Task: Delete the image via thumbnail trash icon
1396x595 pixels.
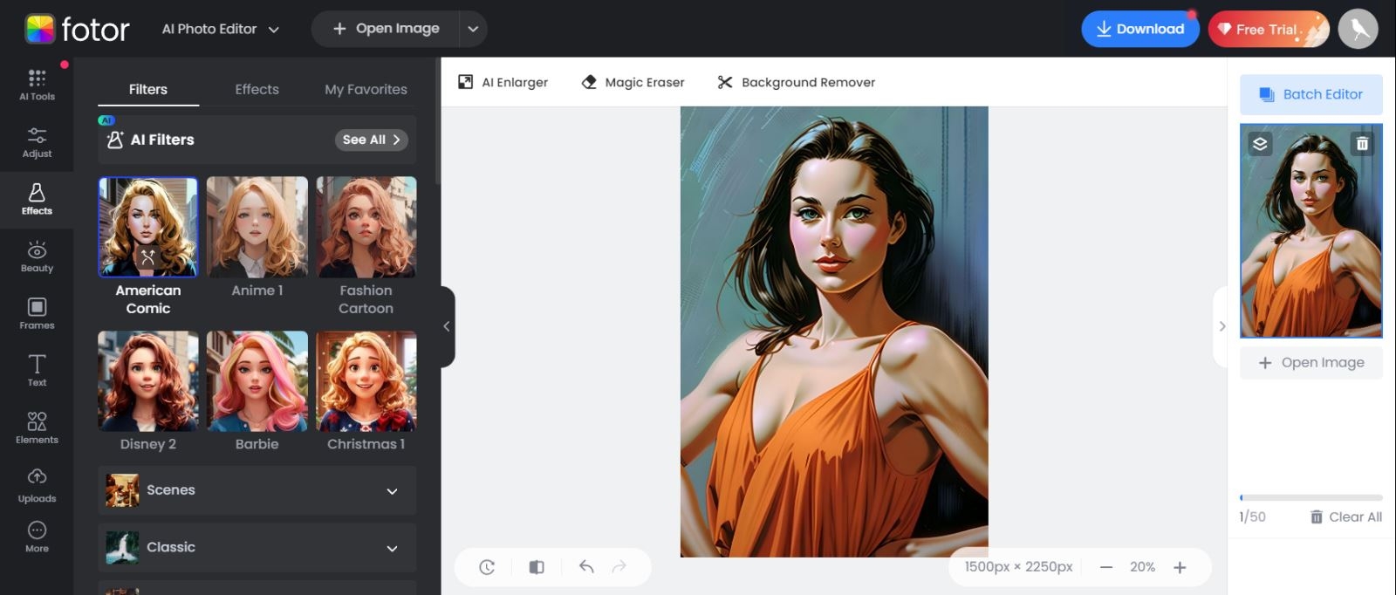Action: [x=1362, y=144]
